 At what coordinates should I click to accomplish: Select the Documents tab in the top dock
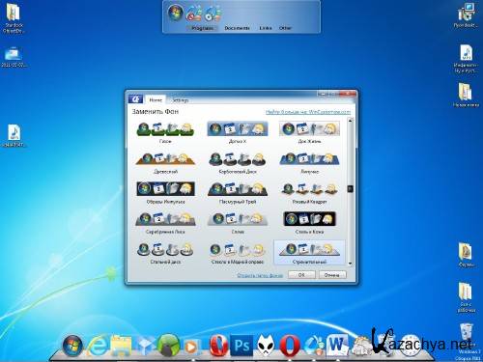[237, 28]
